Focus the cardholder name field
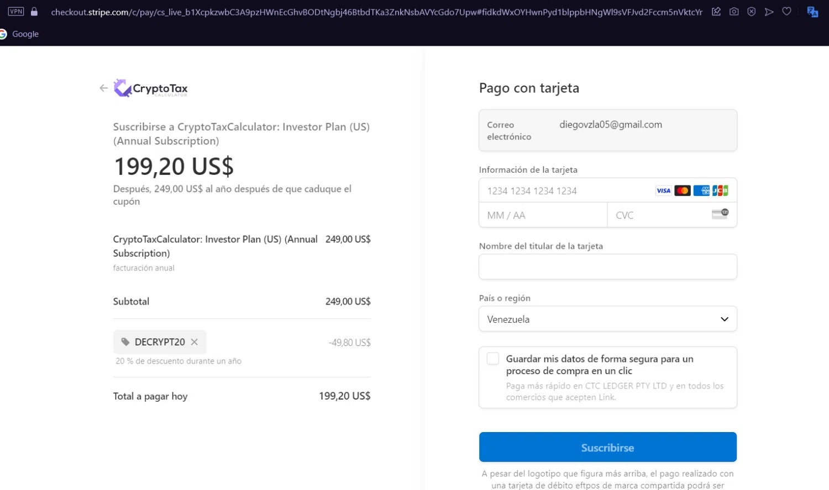This screenshot has height=490, width=829. [x=608, y=267]
